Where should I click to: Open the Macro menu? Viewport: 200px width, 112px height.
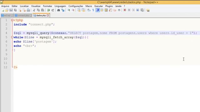coord(89,6)
